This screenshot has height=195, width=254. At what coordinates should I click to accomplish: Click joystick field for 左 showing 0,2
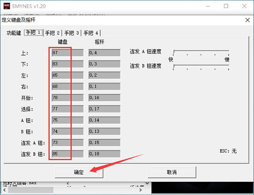(x=105, y=75)
